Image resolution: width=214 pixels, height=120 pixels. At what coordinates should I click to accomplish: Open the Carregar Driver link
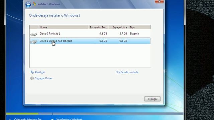click(43, 78)
